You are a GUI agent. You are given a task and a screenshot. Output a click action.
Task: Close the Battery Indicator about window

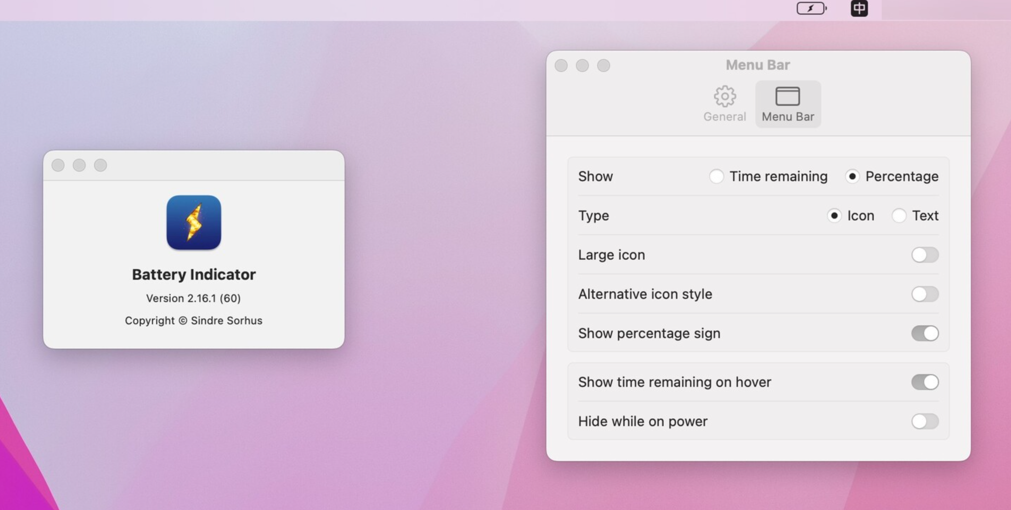pyautogui.click(x=58, y=165)
